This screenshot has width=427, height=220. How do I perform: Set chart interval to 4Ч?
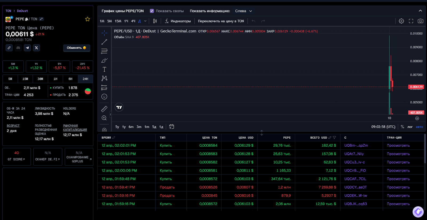pyautogui.click(x=133, y=21)
